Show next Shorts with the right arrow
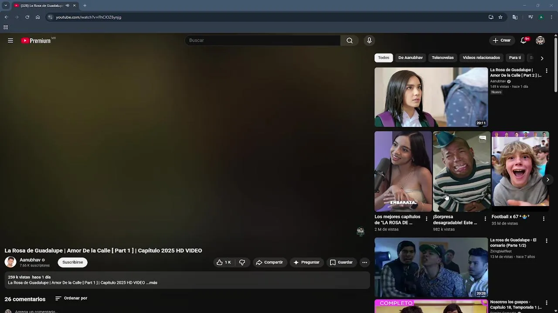Screen dimensions: 558x313 pos(548,180)
